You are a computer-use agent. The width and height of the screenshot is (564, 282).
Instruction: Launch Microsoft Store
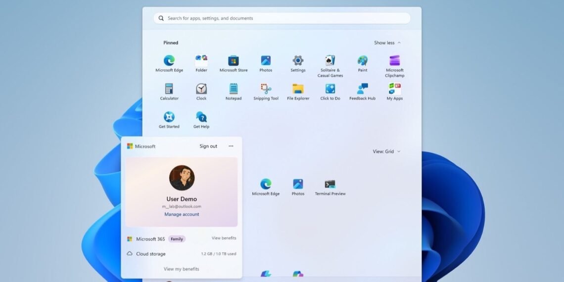(x=234, y=64)
